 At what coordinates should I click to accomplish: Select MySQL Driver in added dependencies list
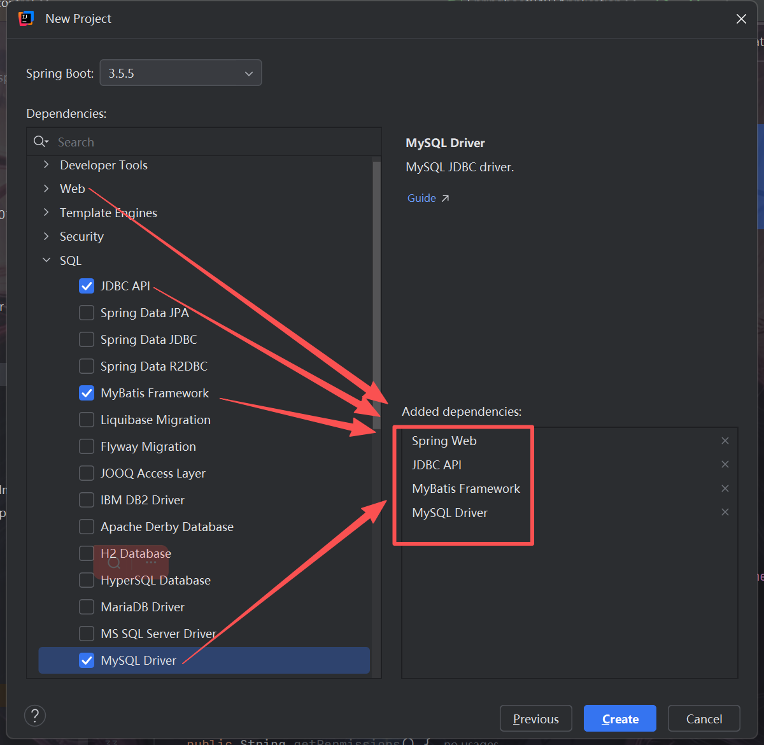(449, 513)
